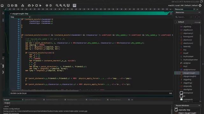This screenshot has width=204, height=114.
Task: Reset workspace zoom
Action: click(61, 5)
